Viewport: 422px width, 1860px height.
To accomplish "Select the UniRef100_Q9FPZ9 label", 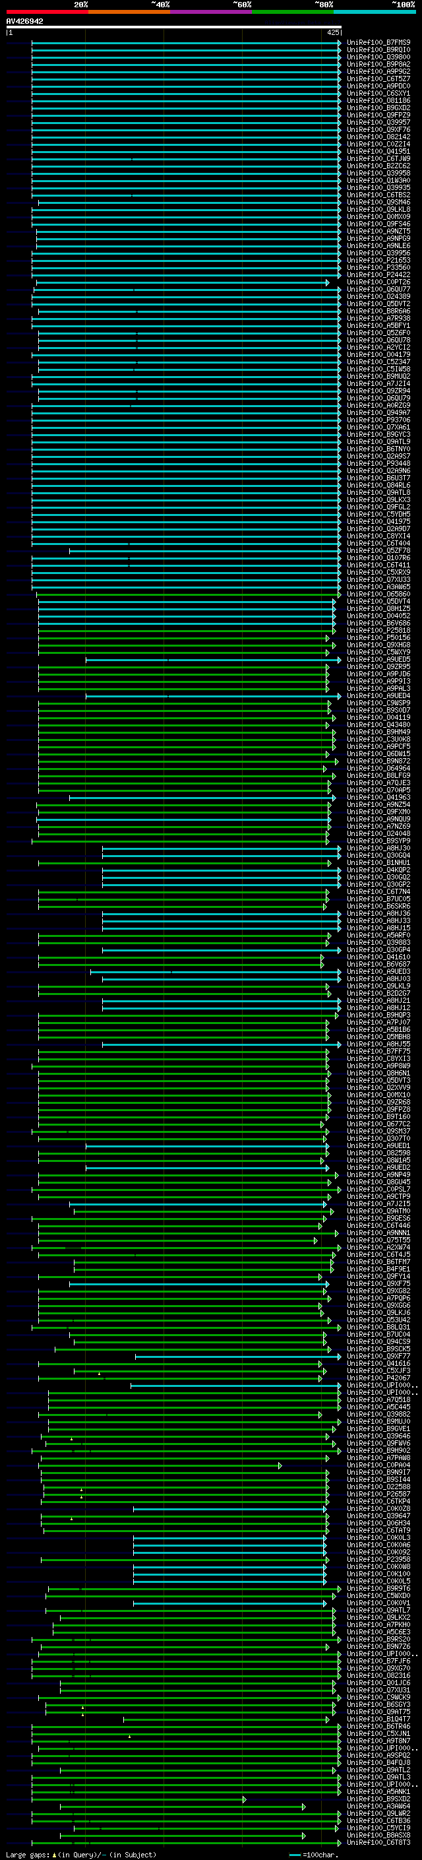I will (x=378, y=115).
